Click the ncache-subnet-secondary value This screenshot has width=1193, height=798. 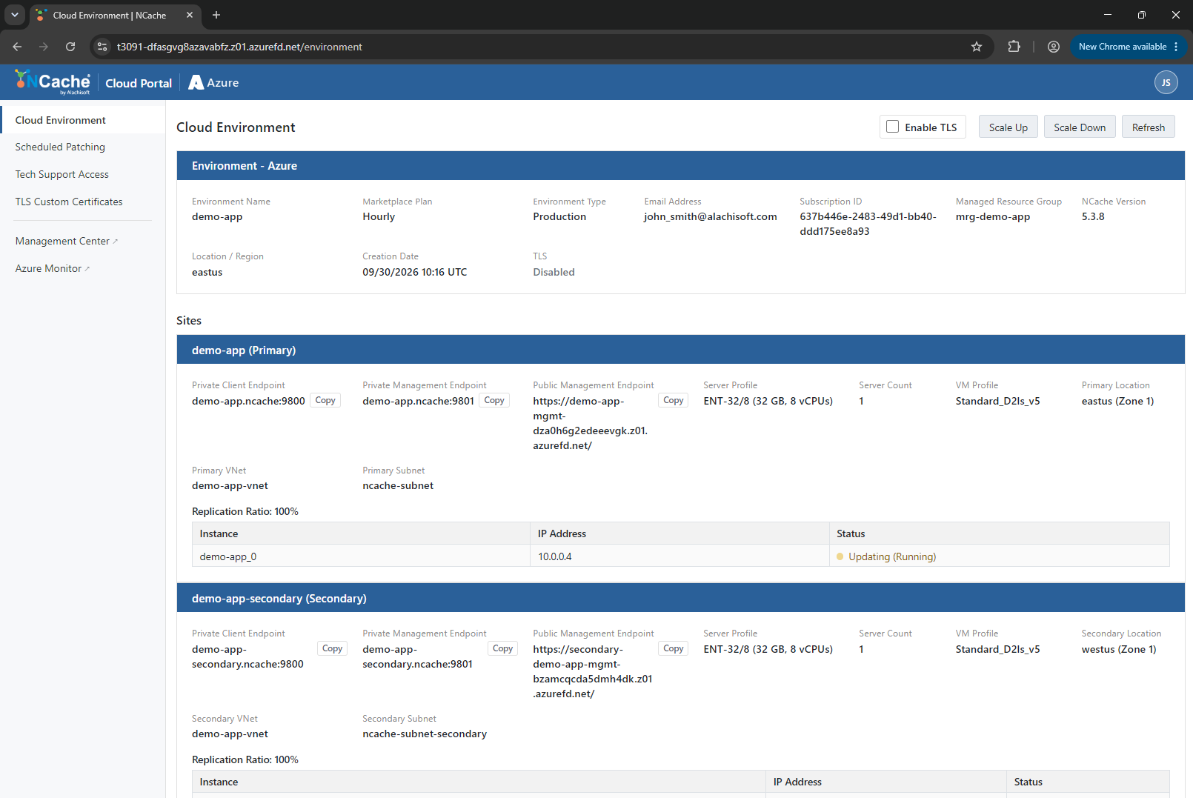(x=425, y=734)
